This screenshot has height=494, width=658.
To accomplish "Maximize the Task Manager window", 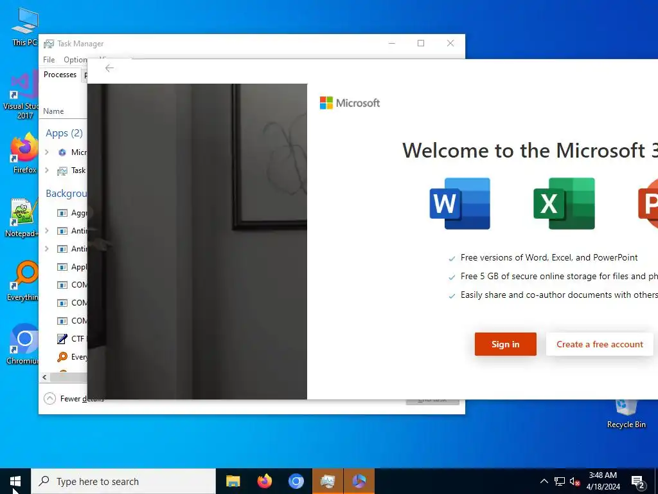I will [421, 43].
